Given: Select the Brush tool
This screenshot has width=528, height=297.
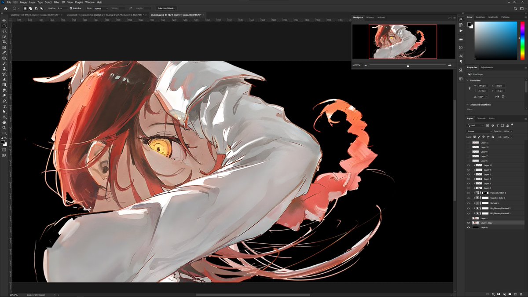Looking at the screenshot, I should [x=4, y=63].
